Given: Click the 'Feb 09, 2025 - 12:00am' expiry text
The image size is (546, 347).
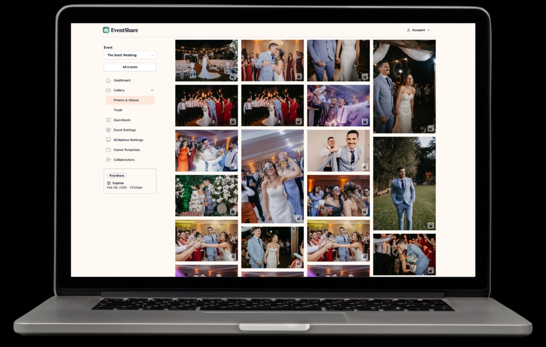Looking at the screenshot, I should [x=125, y=188].
